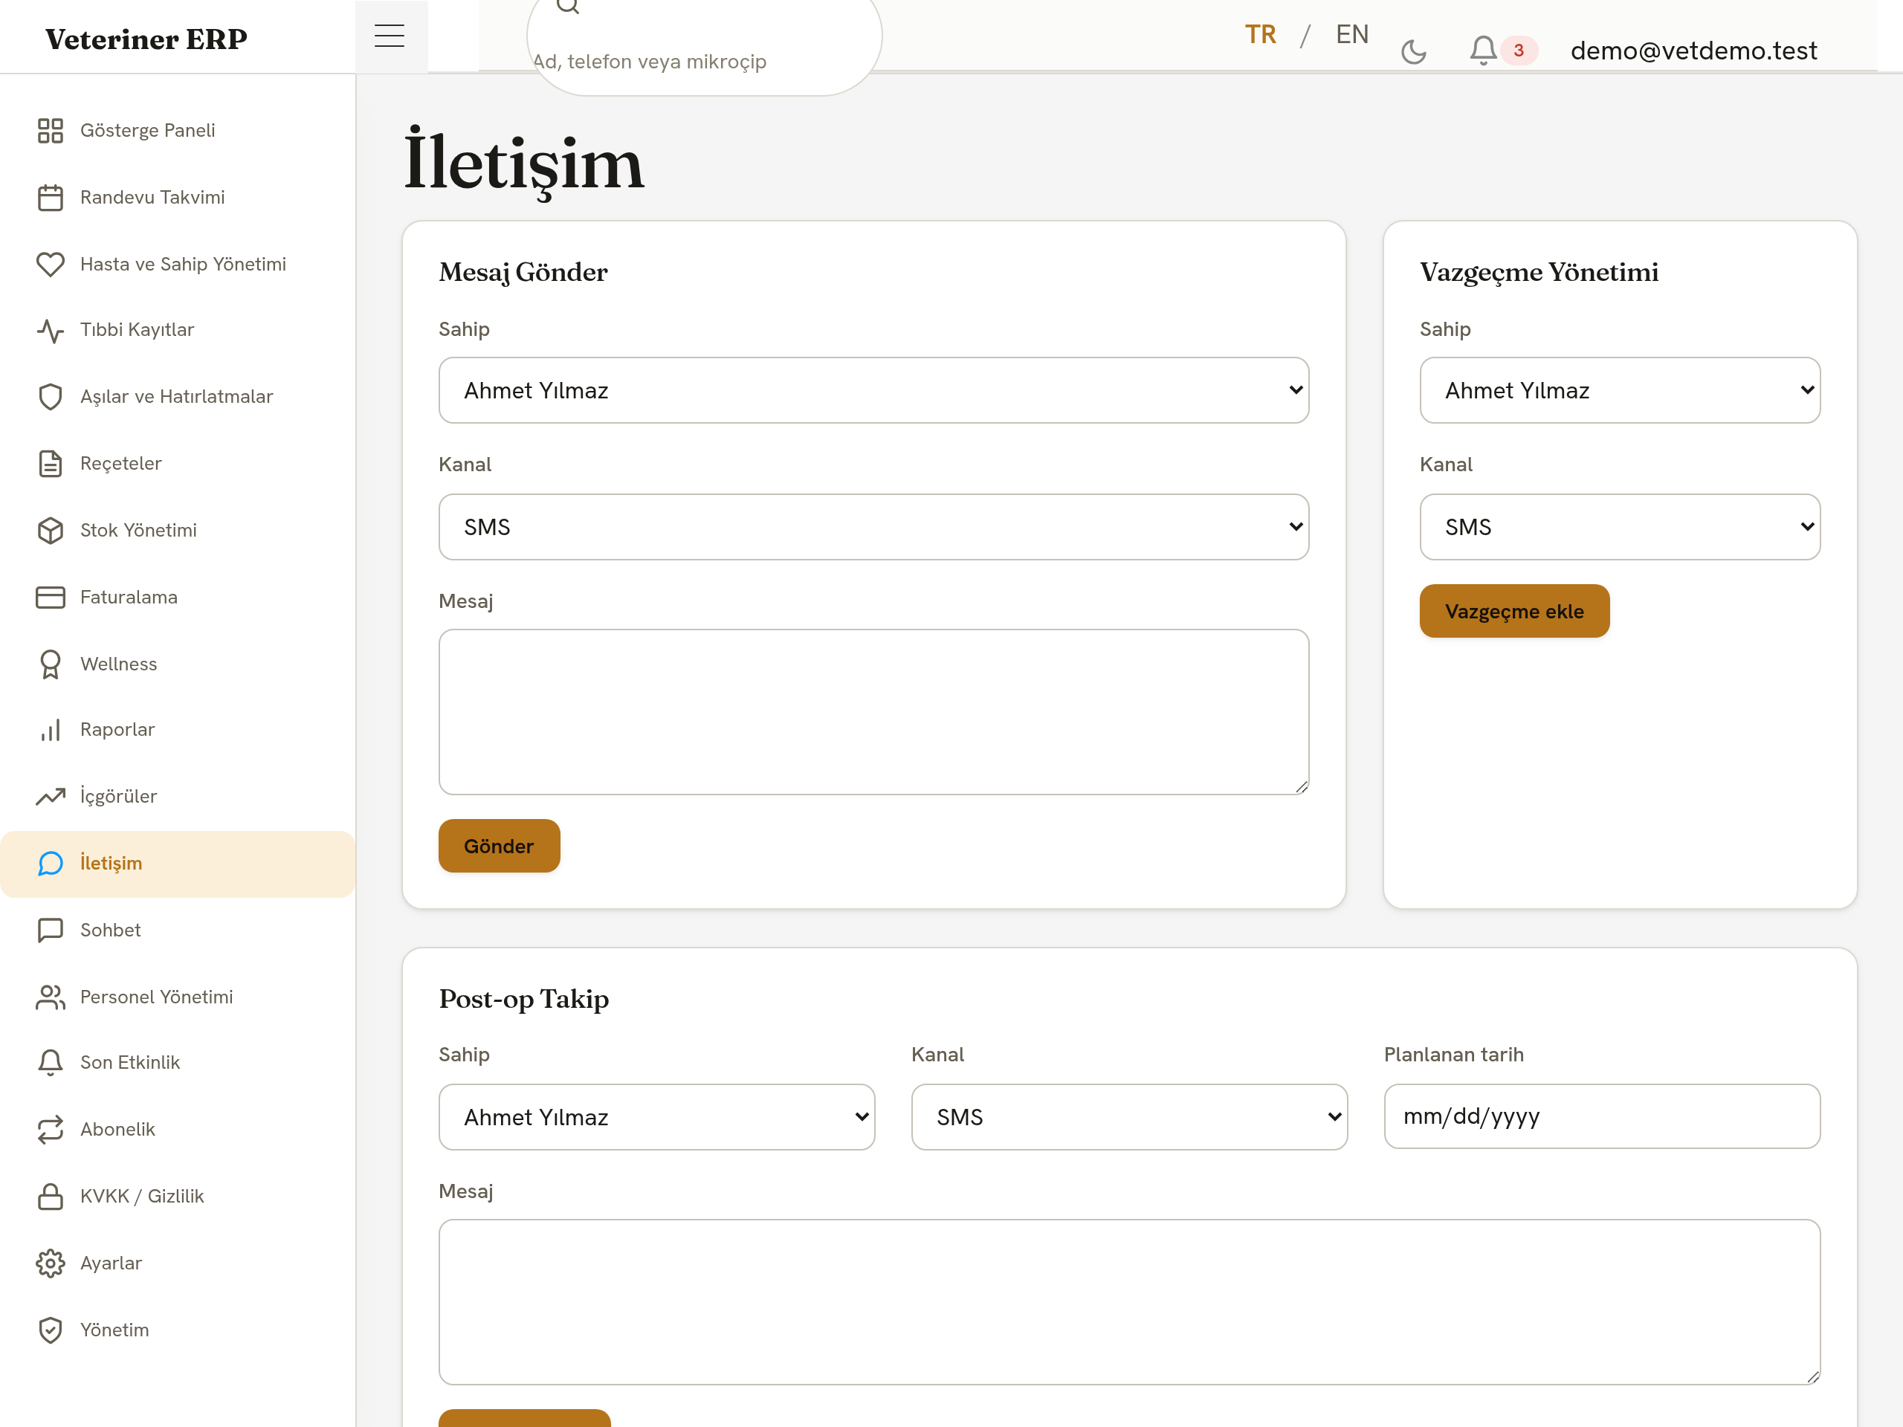
Task: Toggle dark mode moon icon
Action: click(x=1413, y=51)
